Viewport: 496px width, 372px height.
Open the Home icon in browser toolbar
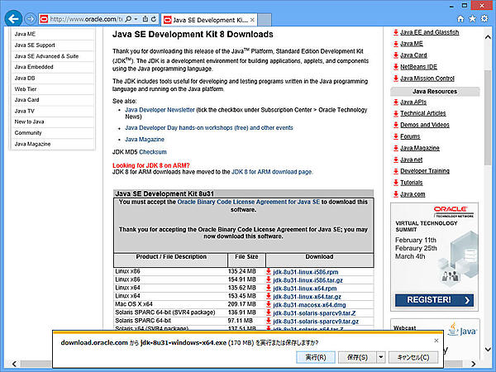tap(458, 17)
